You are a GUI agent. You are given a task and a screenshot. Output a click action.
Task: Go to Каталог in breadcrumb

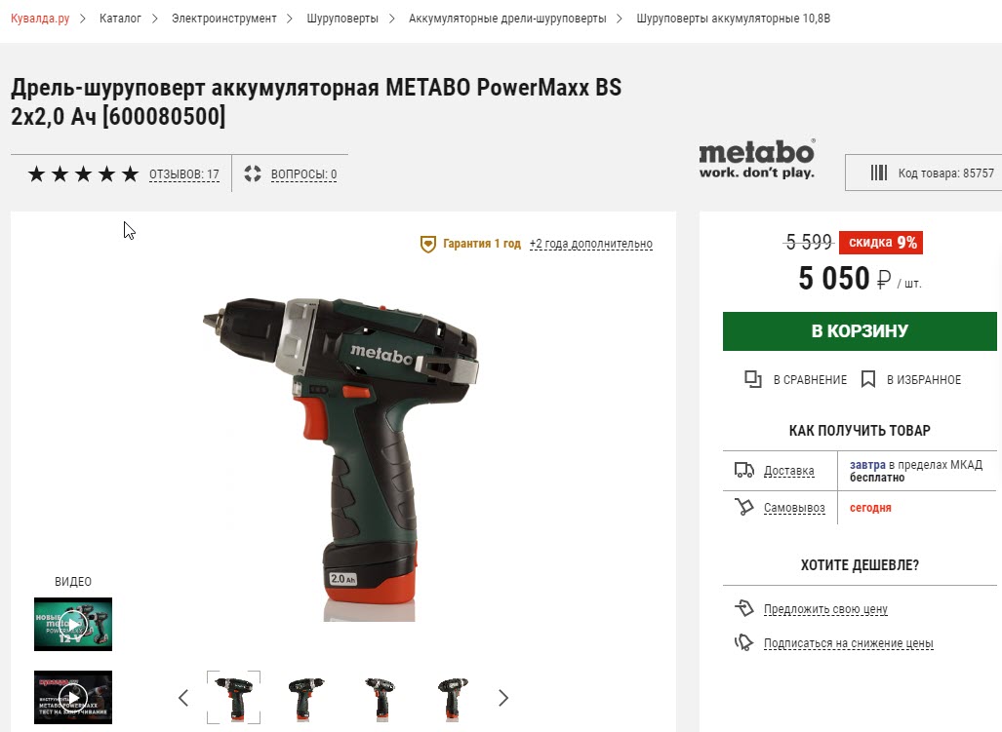(120, 19)
